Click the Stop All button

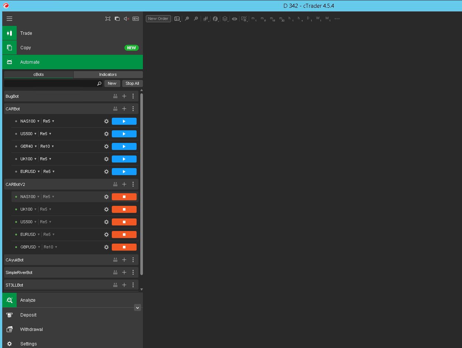click(x=132, y=84)
